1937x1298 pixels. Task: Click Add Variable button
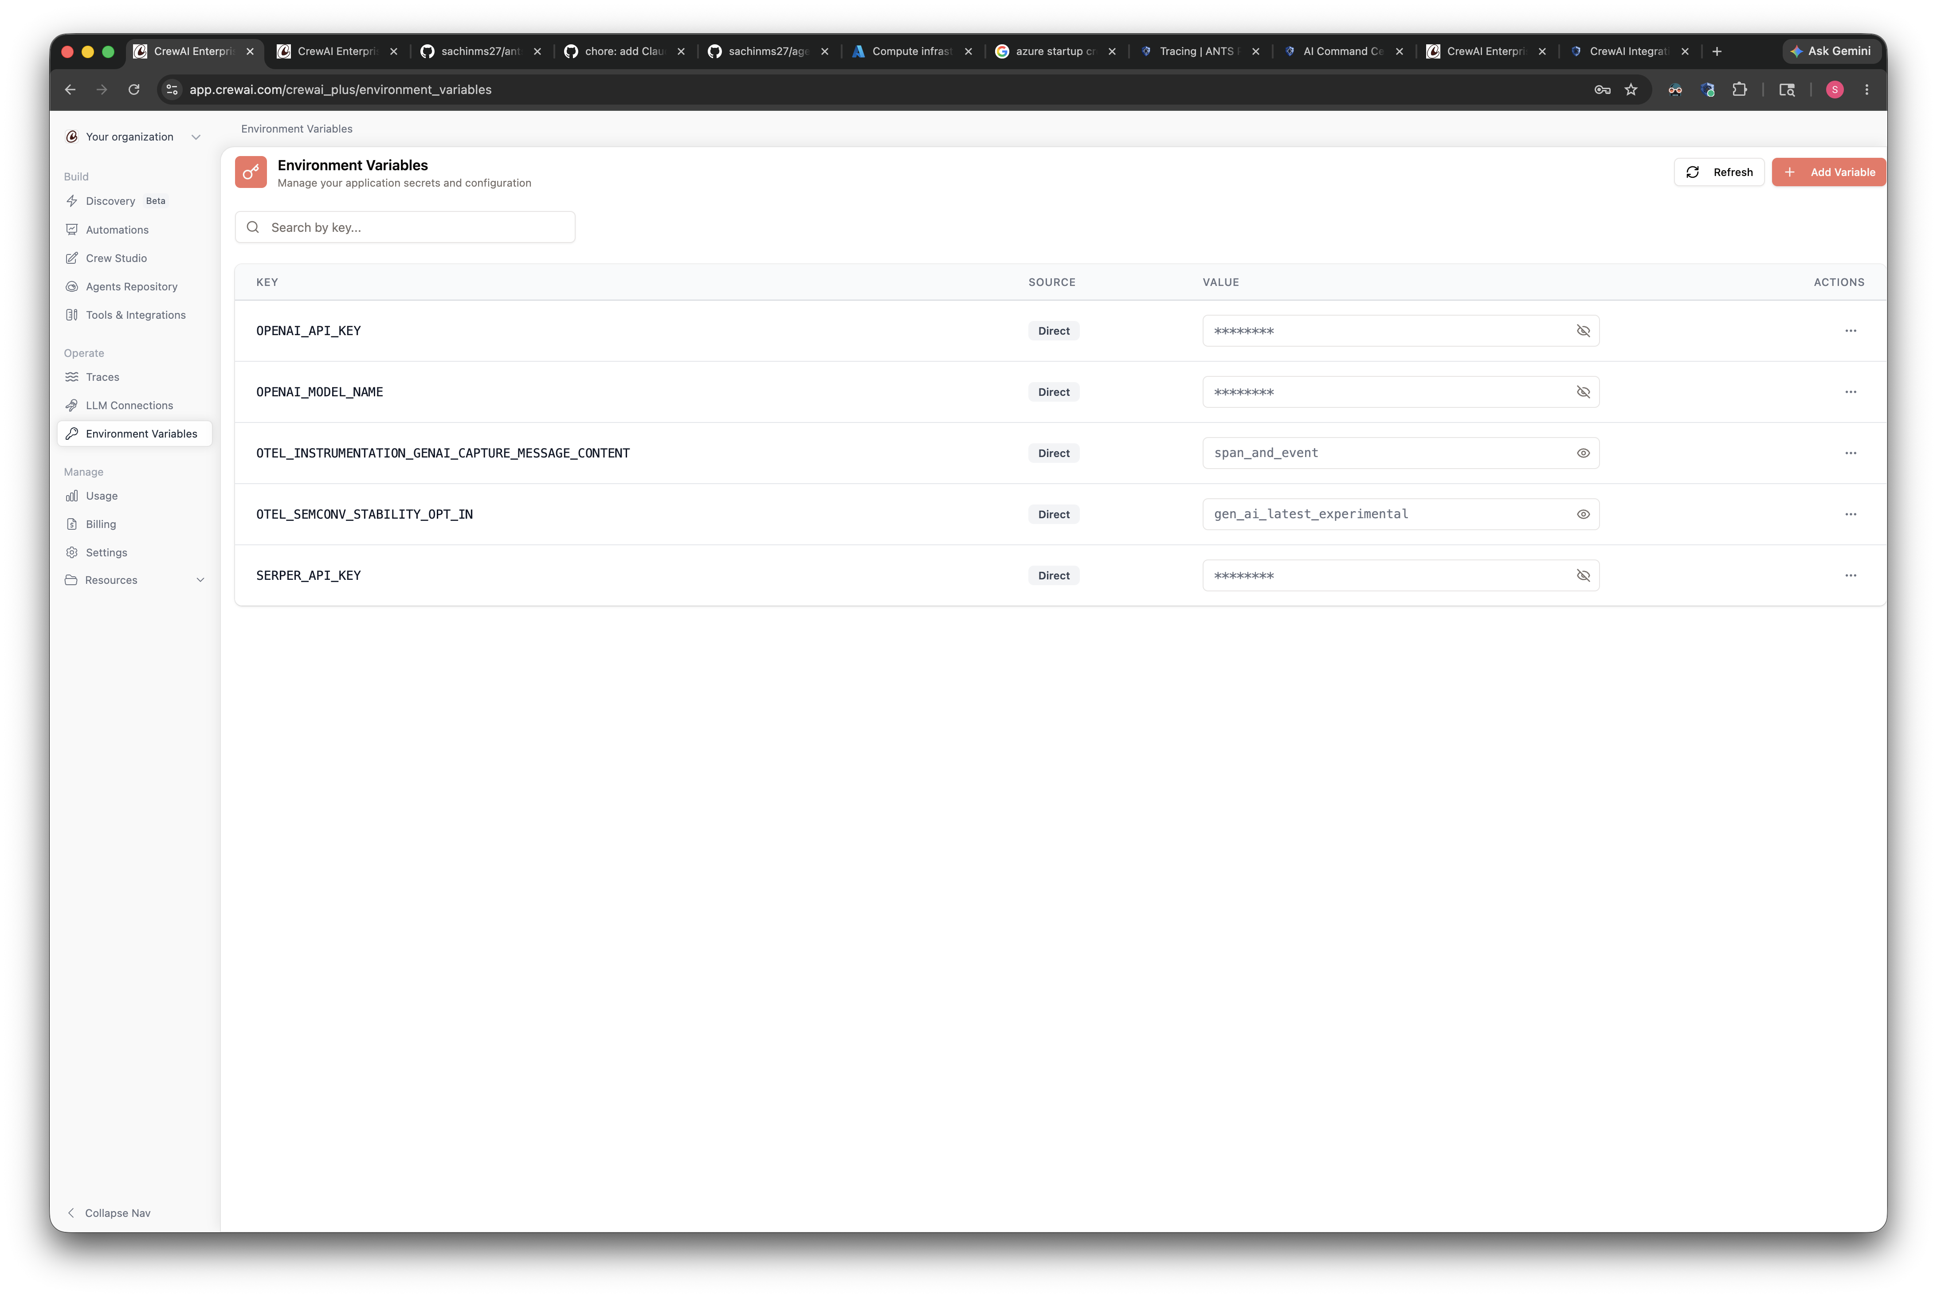click(x=1828, y=172)
